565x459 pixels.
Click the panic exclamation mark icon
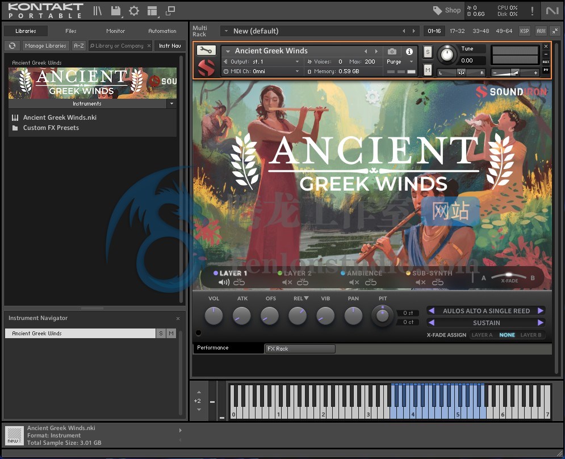coord(532,11)
